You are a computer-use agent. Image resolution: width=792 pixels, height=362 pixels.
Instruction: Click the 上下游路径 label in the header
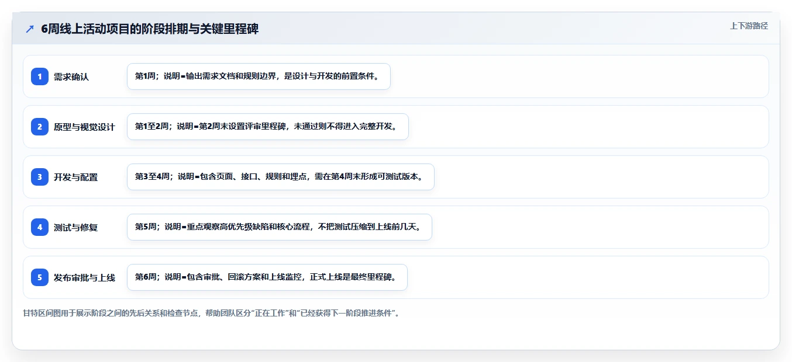[749, 26]
